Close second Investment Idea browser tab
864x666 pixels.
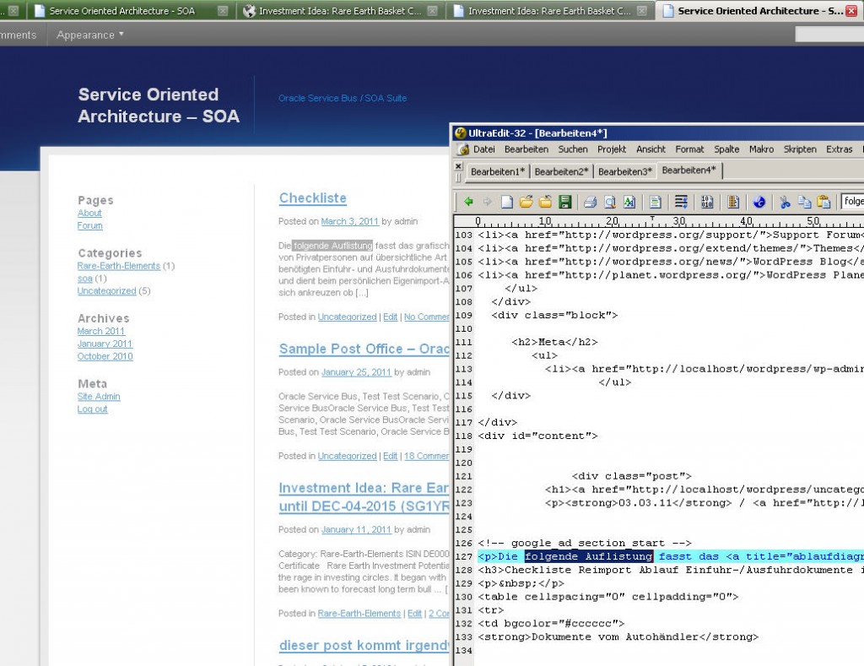(x=641, y=10)
